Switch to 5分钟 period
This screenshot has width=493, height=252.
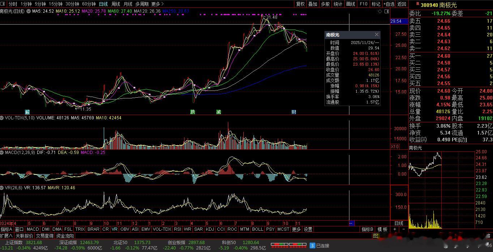pyautogui.click(x=40, y=4)
